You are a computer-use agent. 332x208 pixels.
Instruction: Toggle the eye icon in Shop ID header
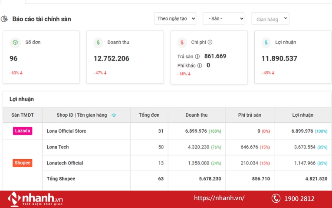coord(114,115)
